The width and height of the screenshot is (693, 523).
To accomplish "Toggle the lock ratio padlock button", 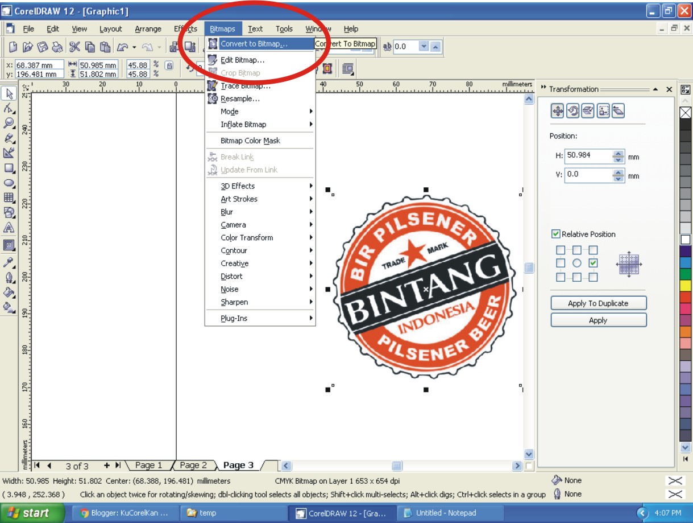I will (169, 65).
